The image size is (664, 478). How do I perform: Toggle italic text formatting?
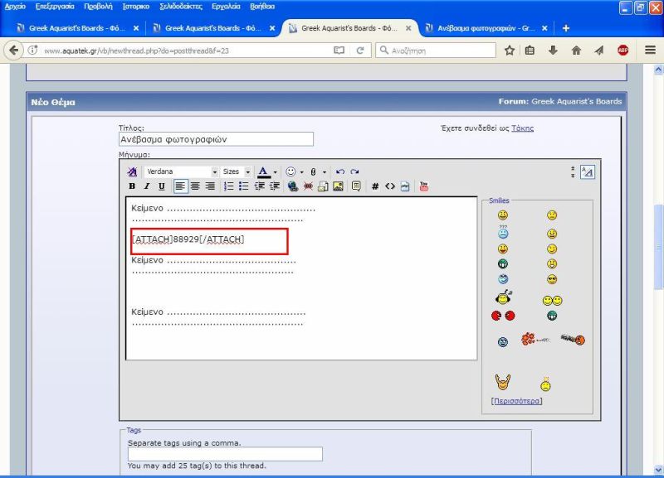pyautogui.click(x=146, y=186)
